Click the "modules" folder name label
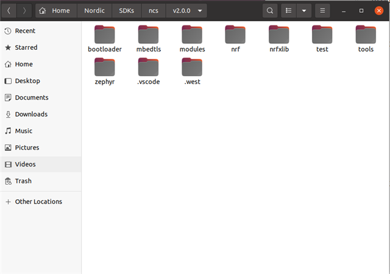The image size is (390, 274). pyautogui.click(x=193, y=49)
